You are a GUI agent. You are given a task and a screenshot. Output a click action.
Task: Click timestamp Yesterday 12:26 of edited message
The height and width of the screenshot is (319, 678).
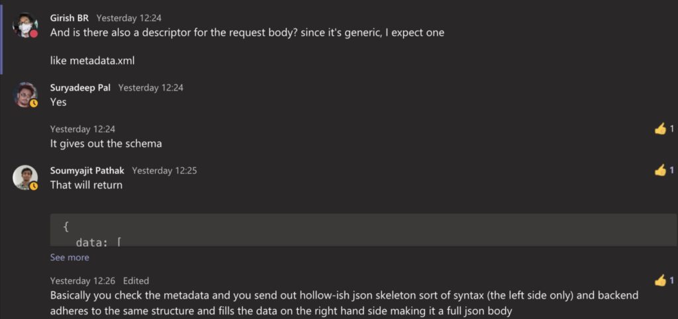(83, 281)
